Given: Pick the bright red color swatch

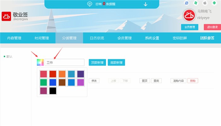Looking at the screenshot, I should coord(53,74).
